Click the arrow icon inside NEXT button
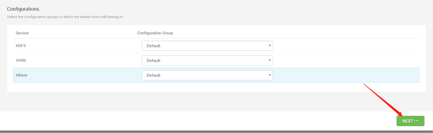 click(x=416, y=121)
